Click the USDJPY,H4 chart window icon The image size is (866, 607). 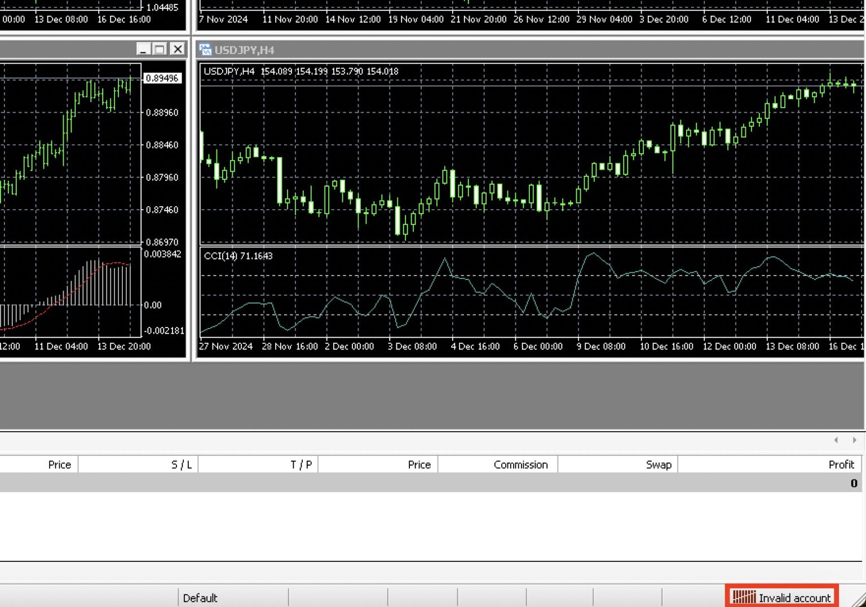point(205,50)
